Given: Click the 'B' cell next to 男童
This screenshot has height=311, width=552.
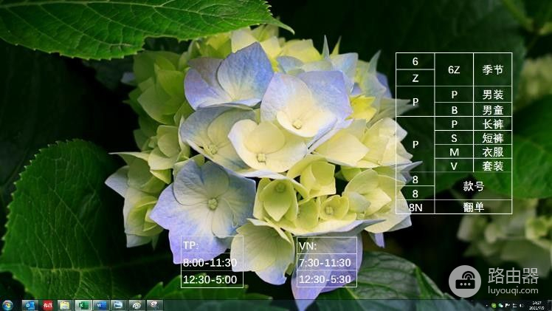Looking at the screenshot, I should [x=454, y=110].
